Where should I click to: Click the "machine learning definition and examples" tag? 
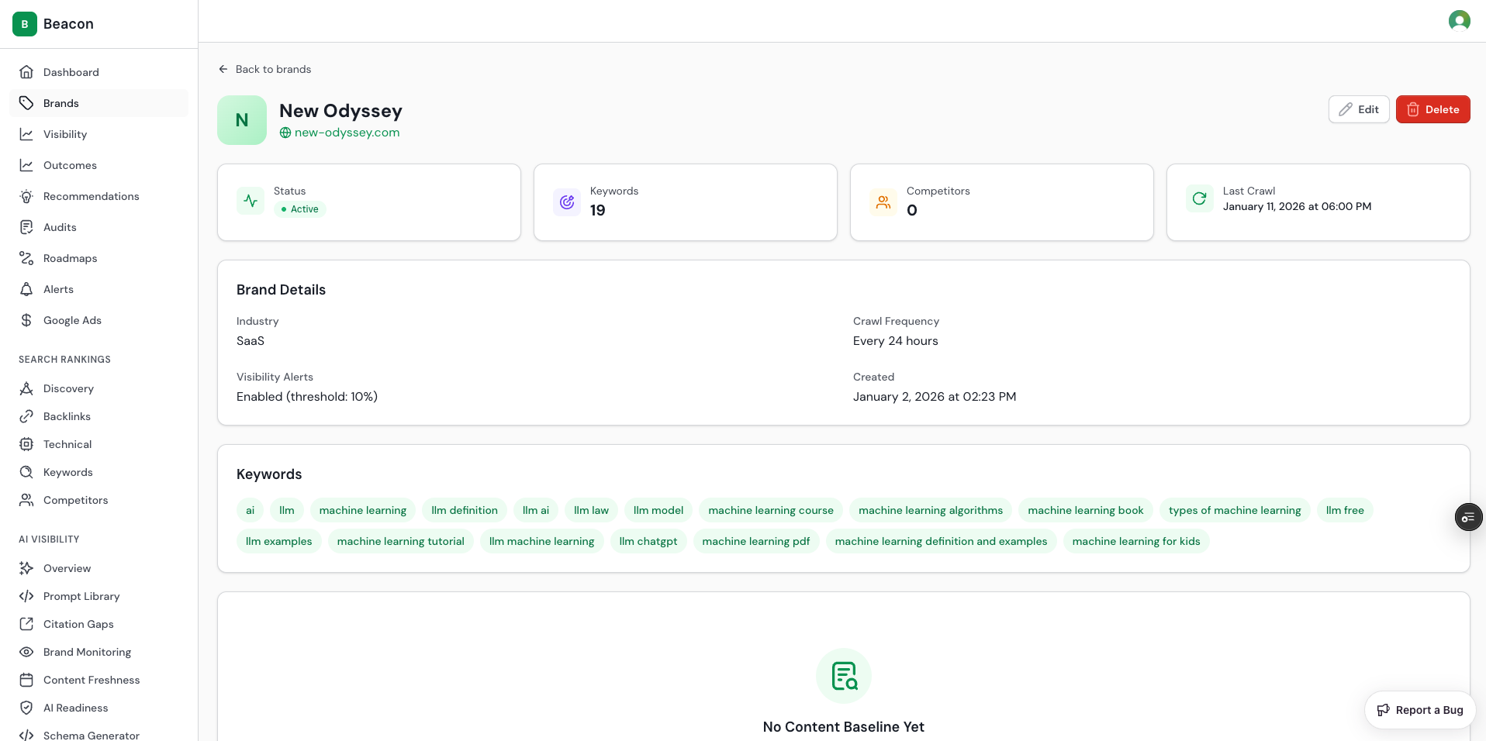pos(941,541)
